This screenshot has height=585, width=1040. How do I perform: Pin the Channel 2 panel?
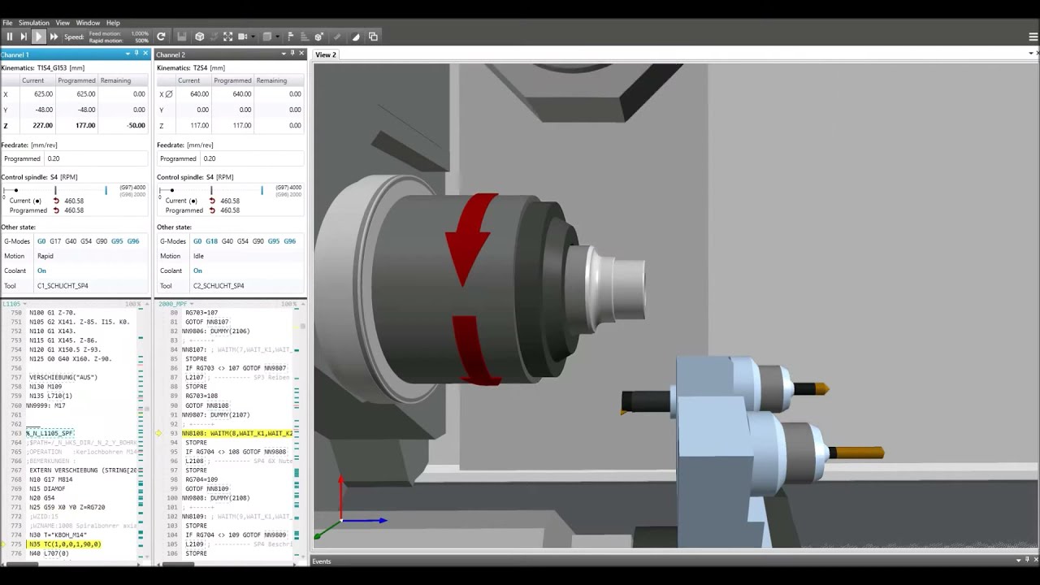tap(292, 54)
